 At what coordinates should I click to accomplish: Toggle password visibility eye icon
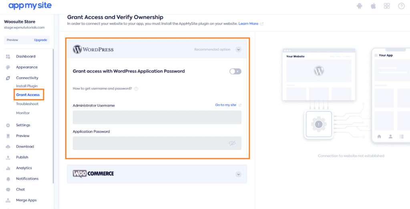[x=232, y=143]
